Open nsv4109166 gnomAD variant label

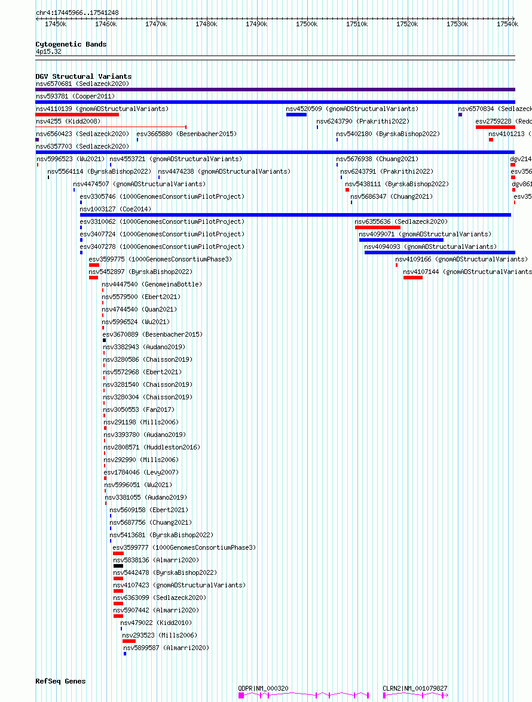tap(461, 259)
